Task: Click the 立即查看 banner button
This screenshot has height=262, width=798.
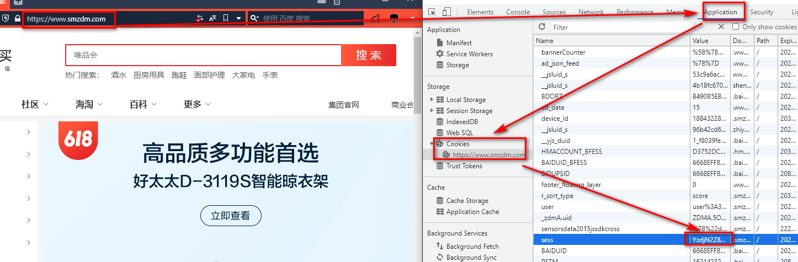Action: 231,216
